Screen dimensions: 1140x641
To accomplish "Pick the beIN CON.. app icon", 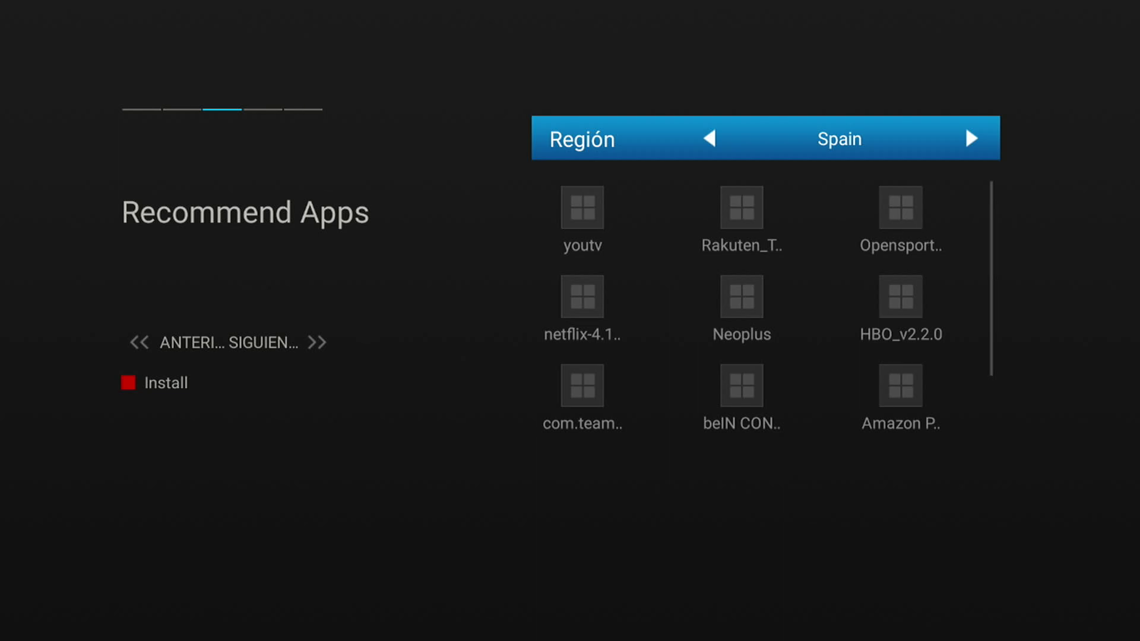I will click(741, 386).
